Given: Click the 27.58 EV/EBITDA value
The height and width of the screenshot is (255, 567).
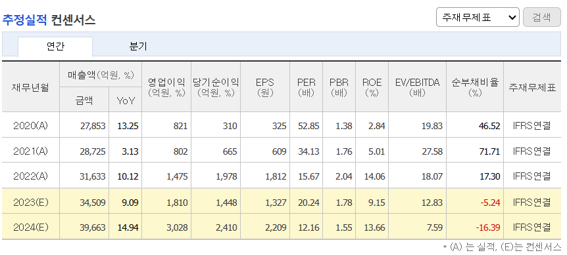Looking at the screenshot, I should [x=432, y=151].
